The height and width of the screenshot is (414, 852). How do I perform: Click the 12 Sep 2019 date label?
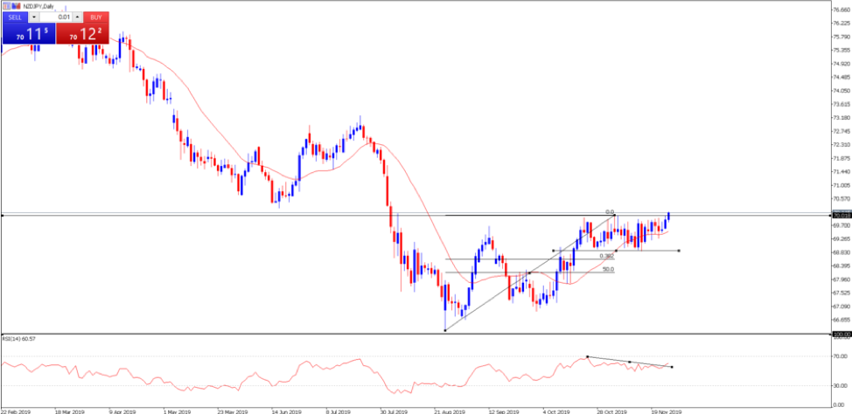coord(503,411)
